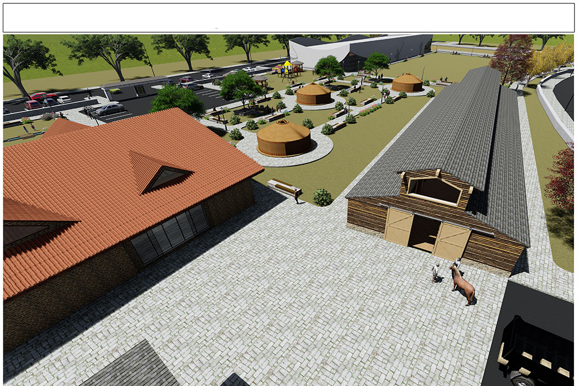Select the red cars parked at left

pyautogui.click(x=38, y=100)
